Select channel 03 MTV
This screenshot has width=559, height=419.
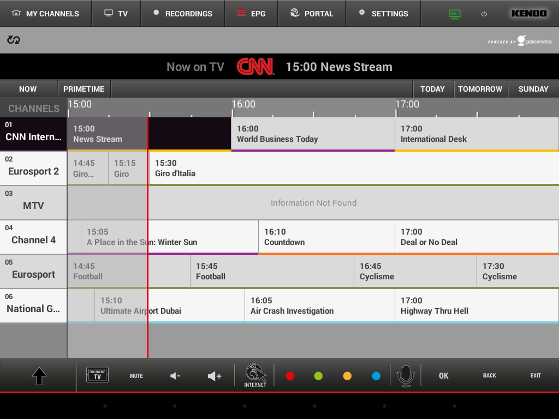pos(33,202)
